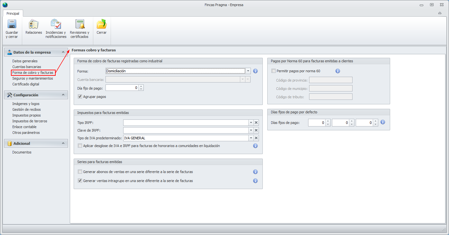Open Impuestos propios
Viewport: 449px width, 235px height.
pos(26,115)
